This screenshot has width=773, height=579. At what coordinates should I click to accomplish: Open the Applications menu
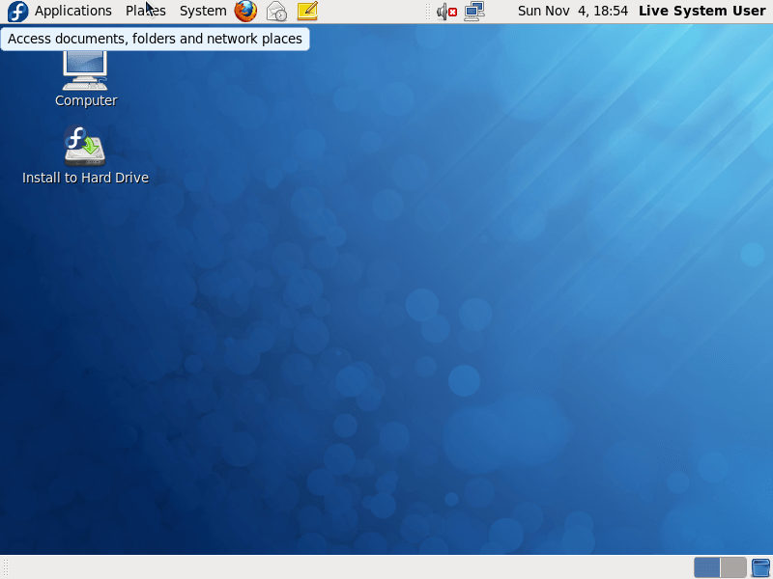(x=73, y=11)
